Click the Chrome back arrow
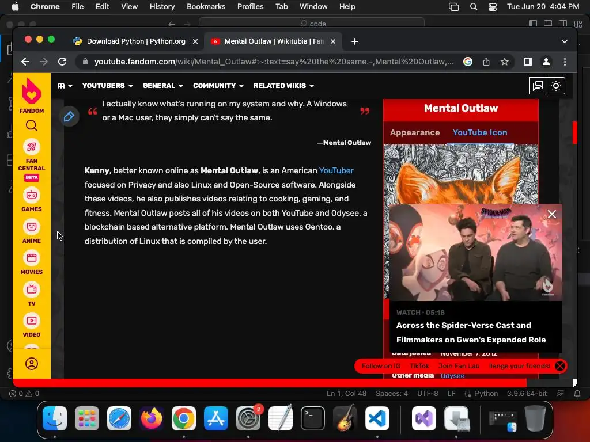590x442 pixels. [25, 62]
